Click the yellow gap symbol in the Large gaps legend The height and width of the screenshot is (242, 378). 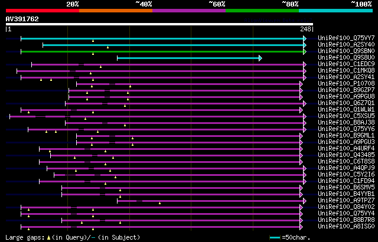point(48,238)
